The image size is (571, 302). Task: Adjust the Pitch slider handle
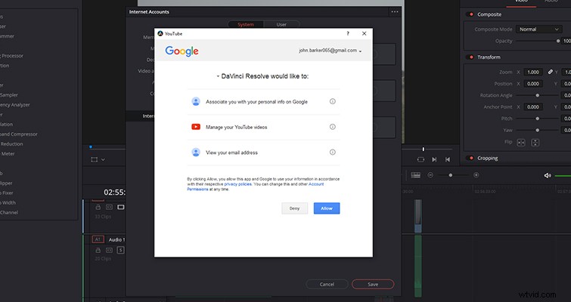538,119
